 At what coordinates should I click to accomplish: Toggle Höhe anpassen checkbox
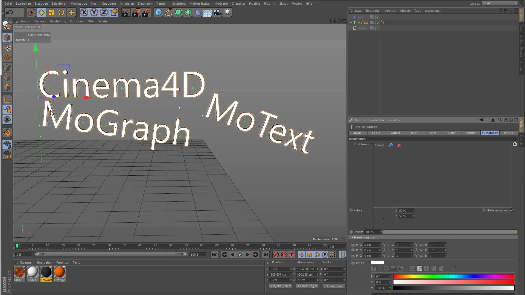pos(512,210)
